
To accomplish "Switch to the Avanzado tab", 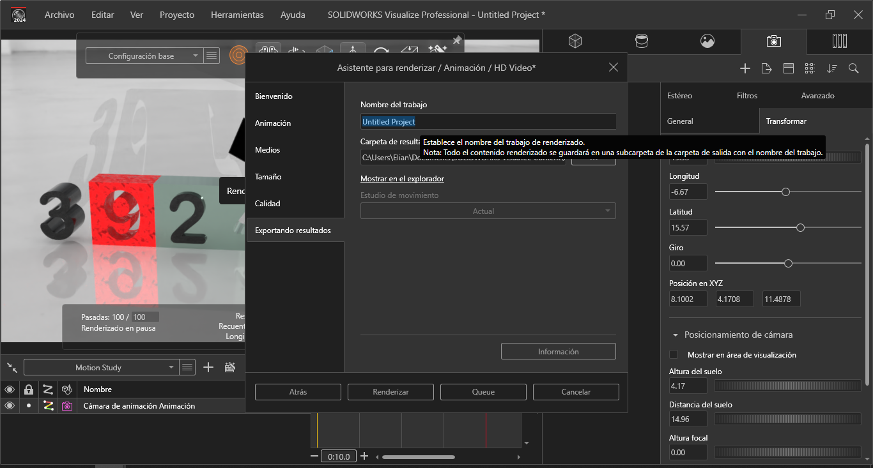I will click(818, 95).
